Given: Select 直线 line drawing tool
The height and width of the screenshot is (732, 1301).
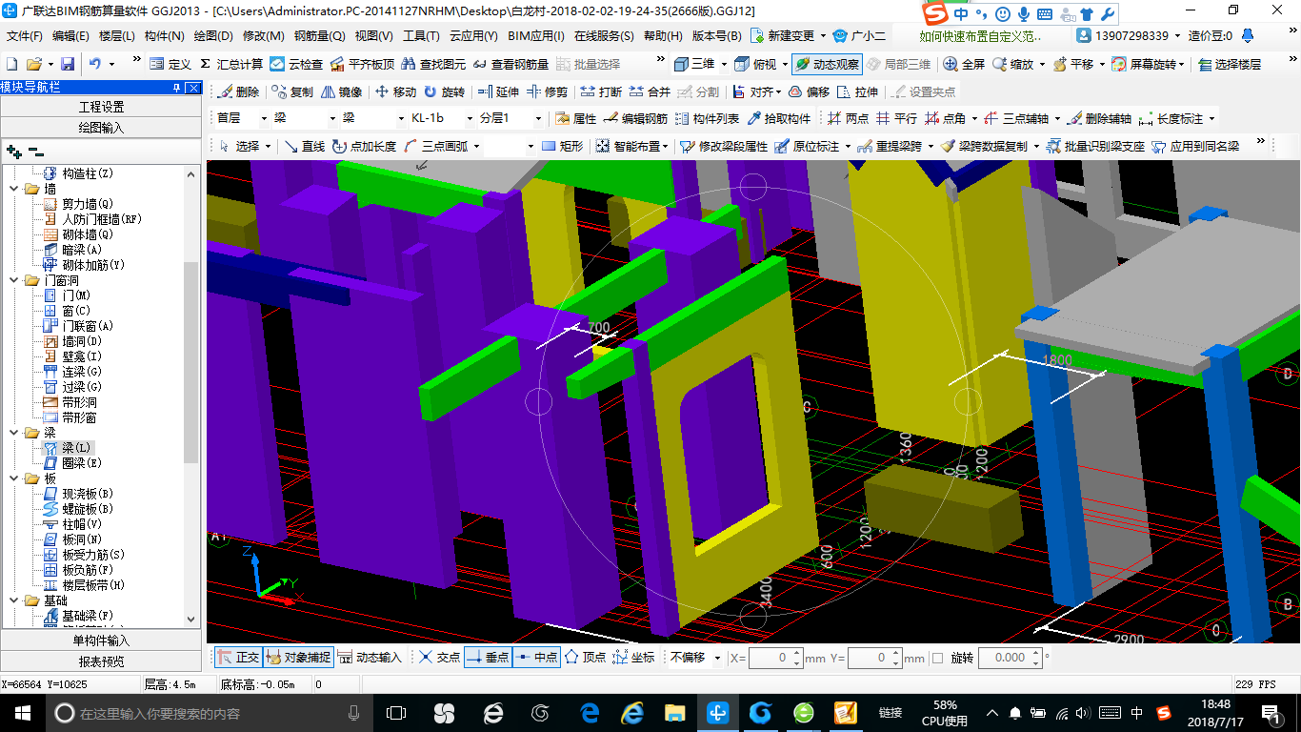Looking at the screenshot, I should [x=305, y=146].
